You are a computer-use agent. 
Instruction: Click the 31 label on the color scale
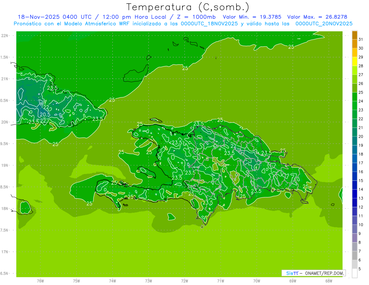(x=361, y=39)
